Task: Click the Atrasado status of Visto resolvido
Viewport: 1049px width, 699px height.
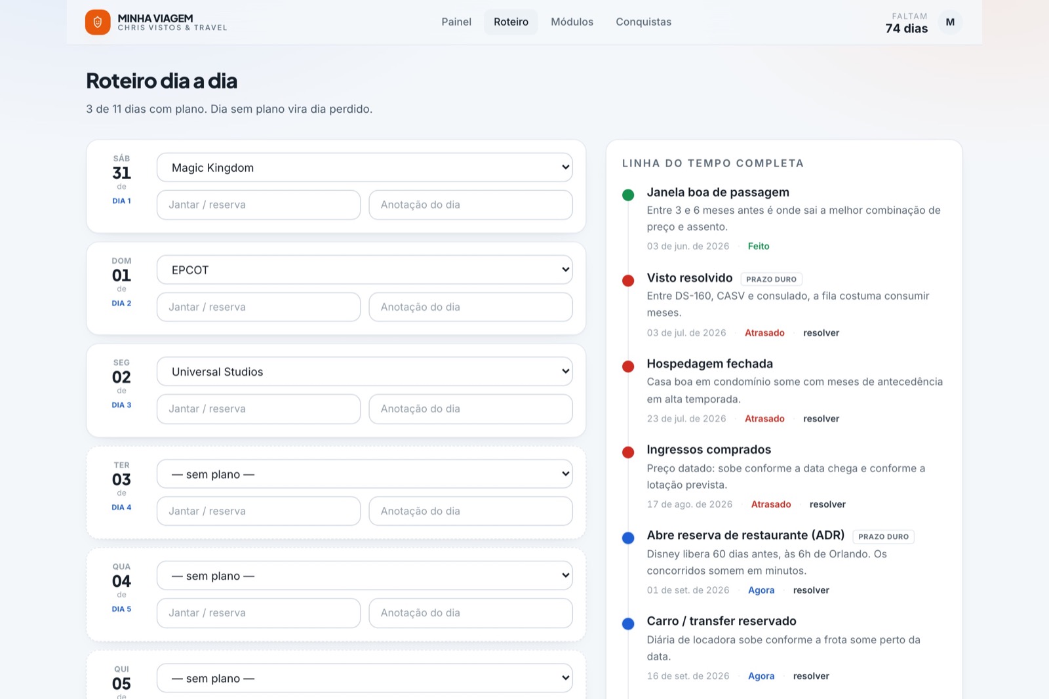Action: (x=764, y=332)
